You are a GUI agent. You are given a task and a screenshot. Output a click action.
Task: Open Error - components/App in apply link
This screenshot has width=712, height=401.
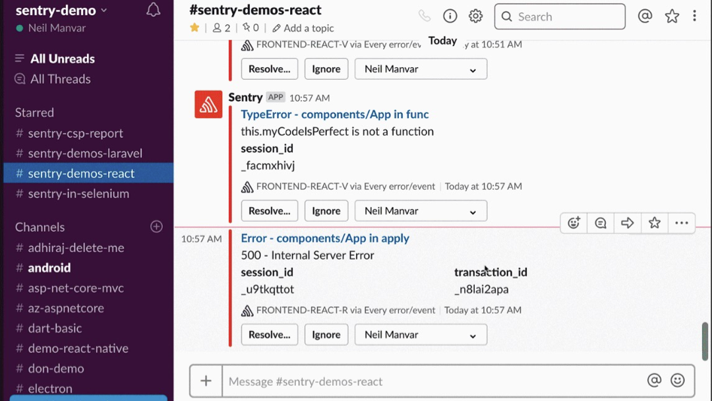coord(325,238)
